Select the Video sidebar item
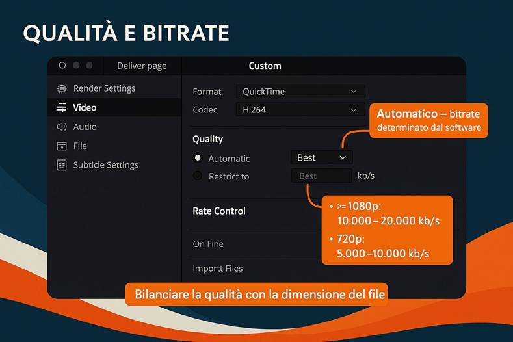 [x=114, y=107]
